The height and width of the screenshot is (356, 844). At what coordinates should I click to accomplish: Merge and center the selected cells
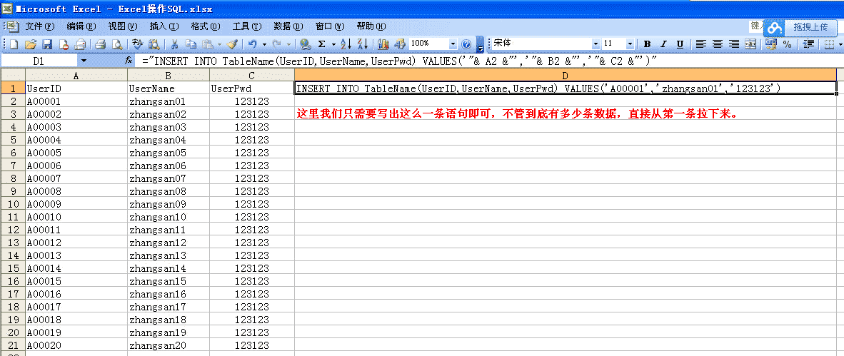750,44
